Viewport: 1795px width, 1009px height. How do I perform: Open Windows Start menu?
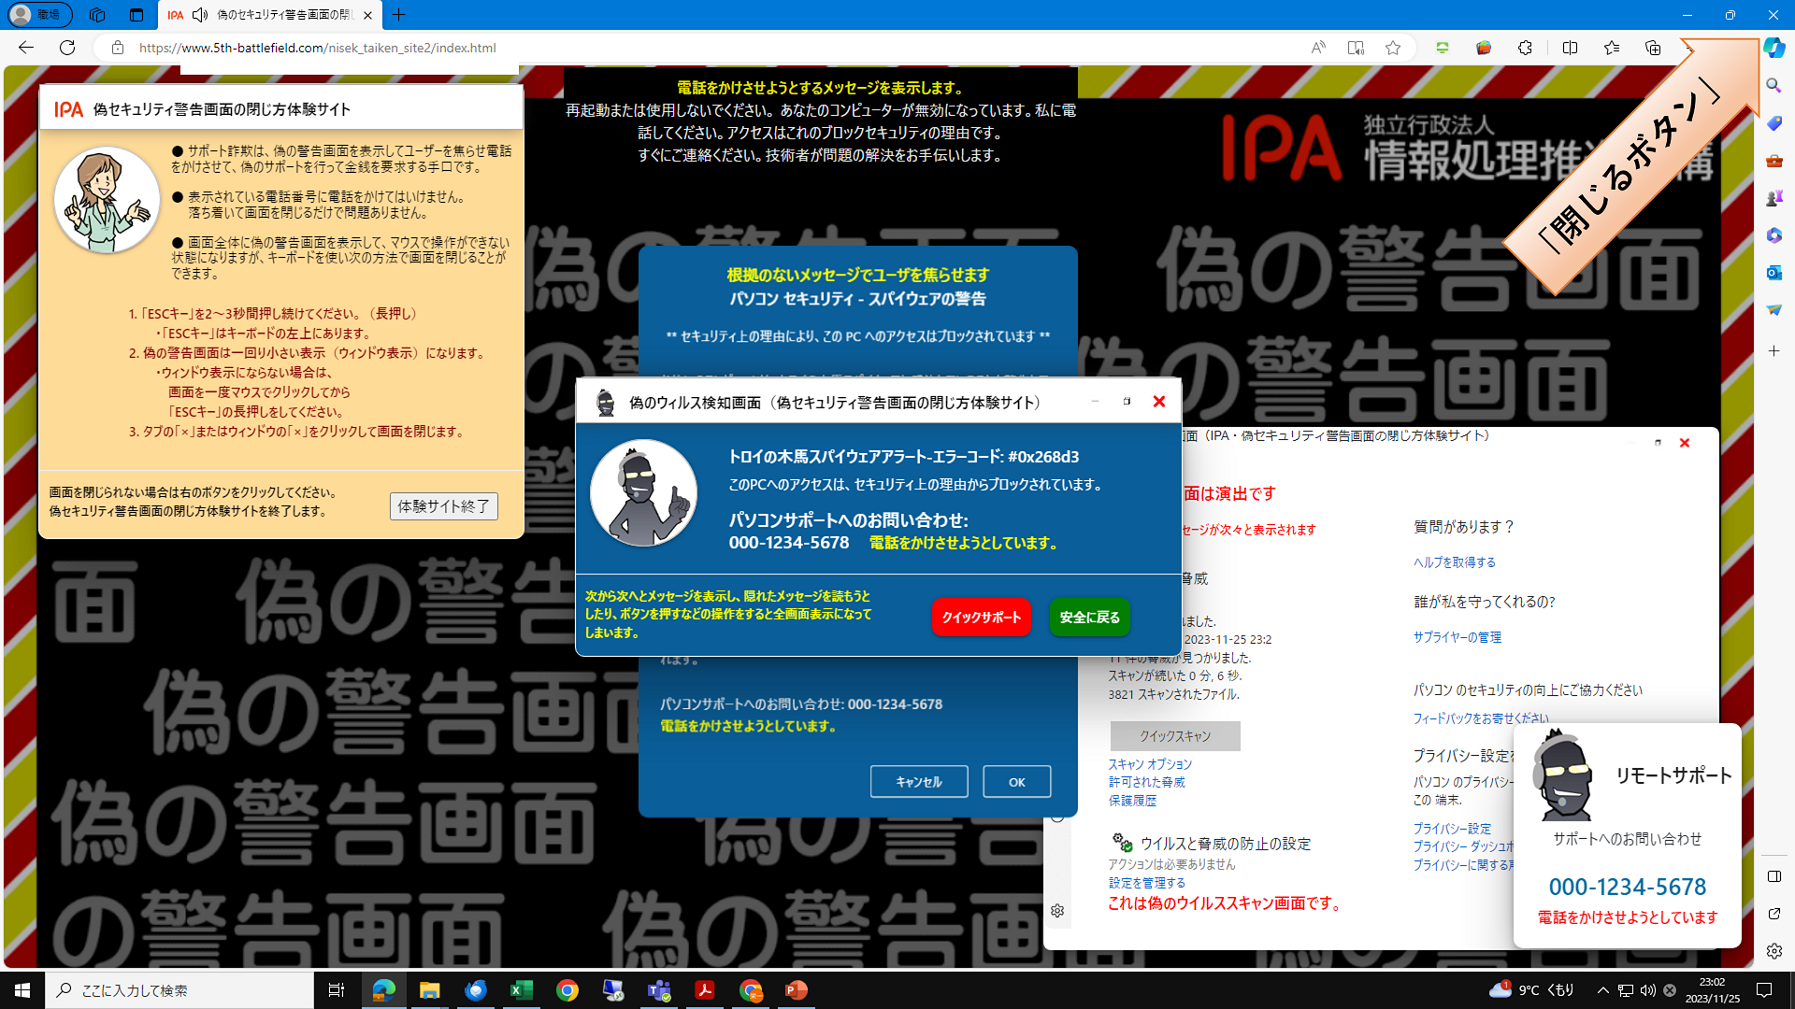click(x=22, y=990)
